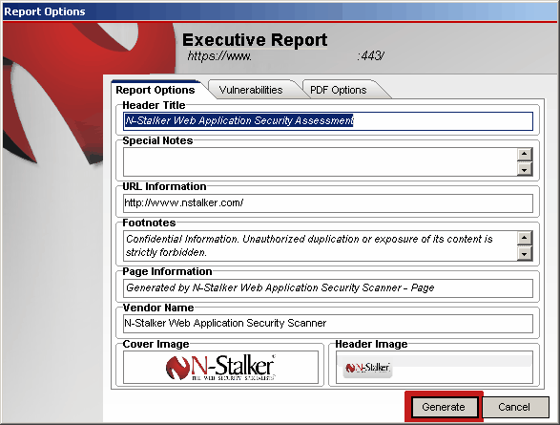
Task: Click the Executive Report heading
Action: 255,40
